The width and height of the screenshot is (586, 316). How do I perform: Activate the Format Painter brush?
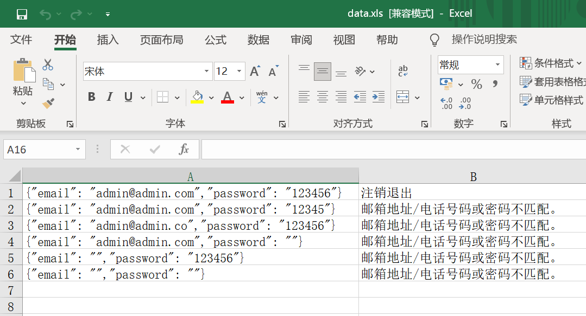click(48, 104)
